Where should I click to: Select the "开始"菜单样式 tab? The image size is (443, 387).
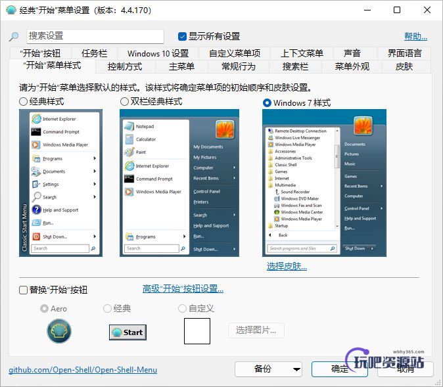point(53,66)
